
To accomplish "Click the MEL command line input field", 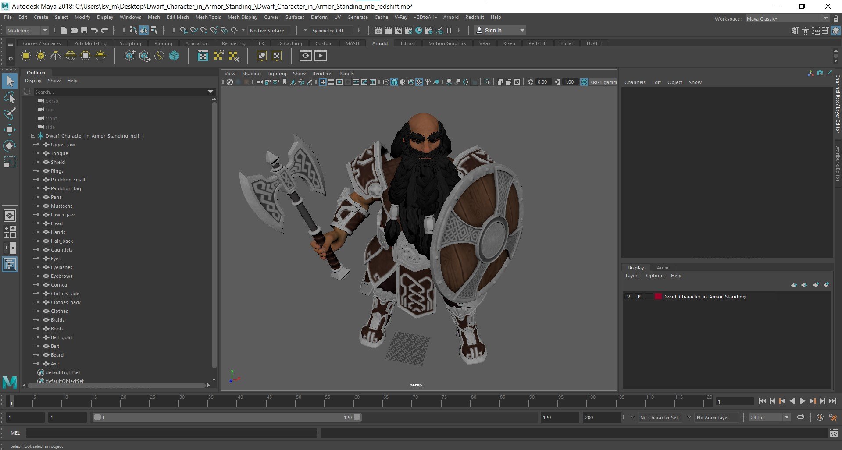I will pos(171,433).
